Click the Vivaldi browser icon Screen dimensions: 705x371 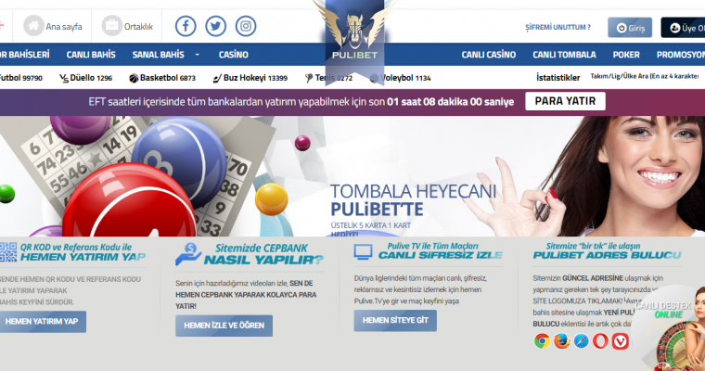[x=620, y=341]
